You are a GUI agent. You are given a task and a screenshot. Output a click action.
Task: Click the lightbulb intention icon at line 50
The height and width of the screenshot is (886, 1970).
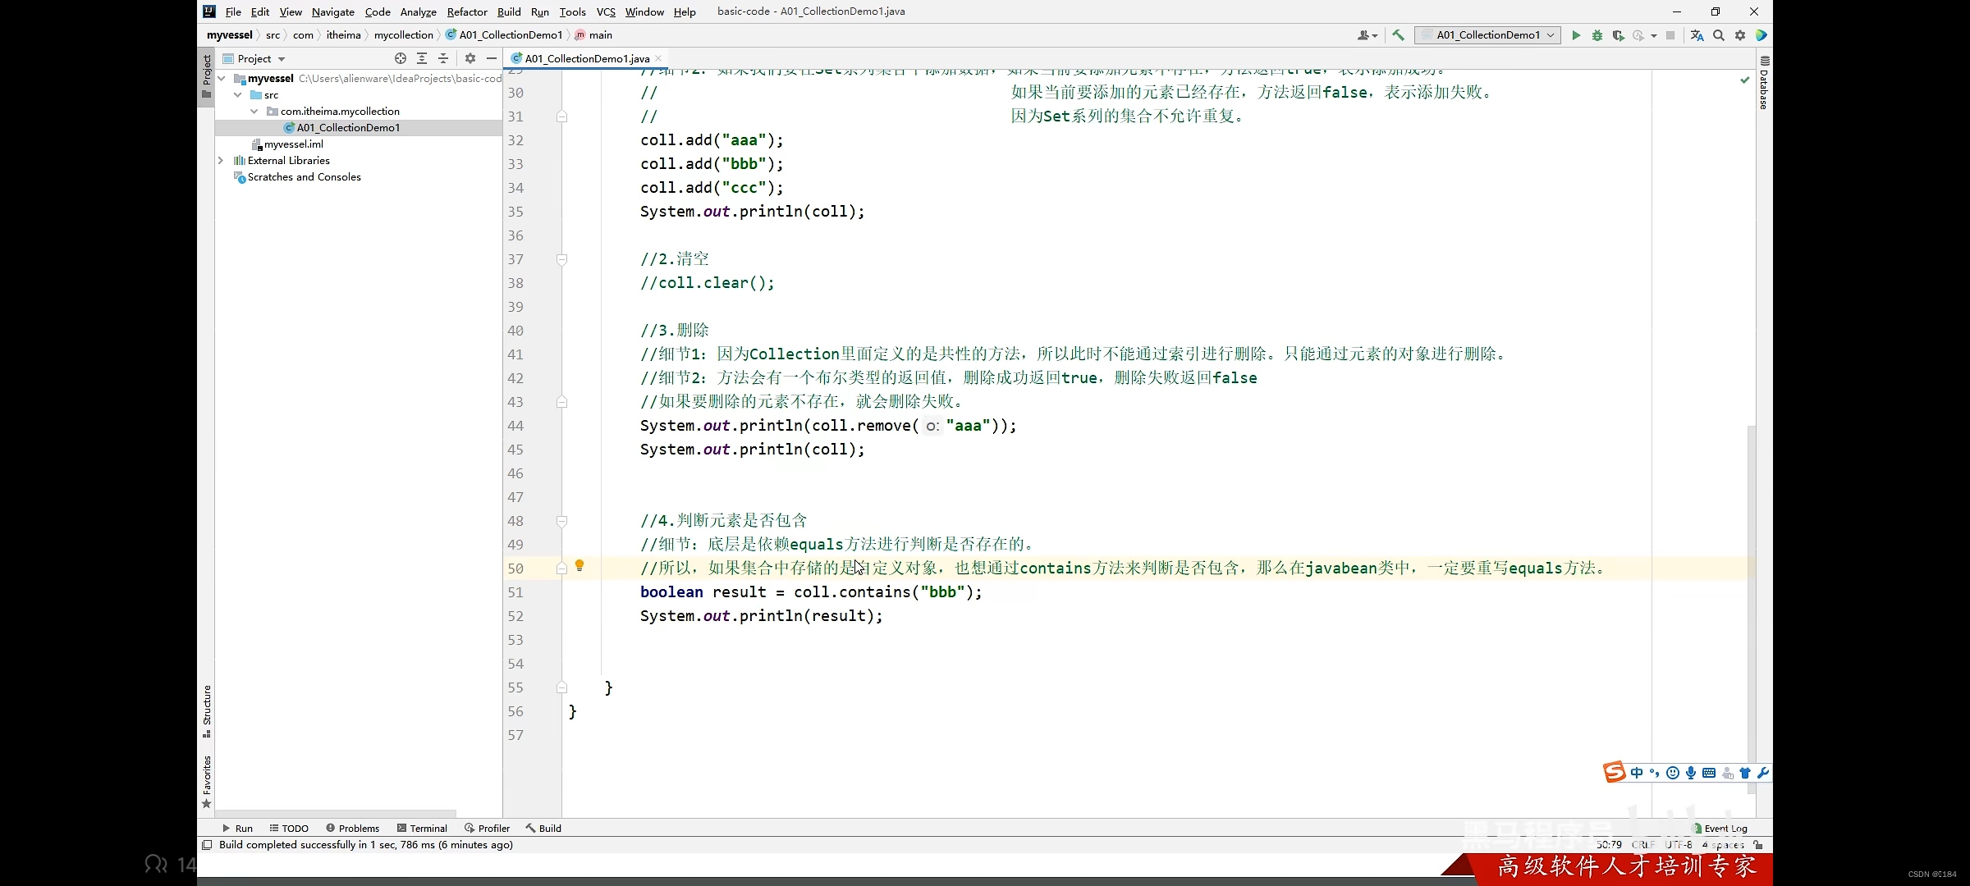pyautogui.click(x=580, y=566)
